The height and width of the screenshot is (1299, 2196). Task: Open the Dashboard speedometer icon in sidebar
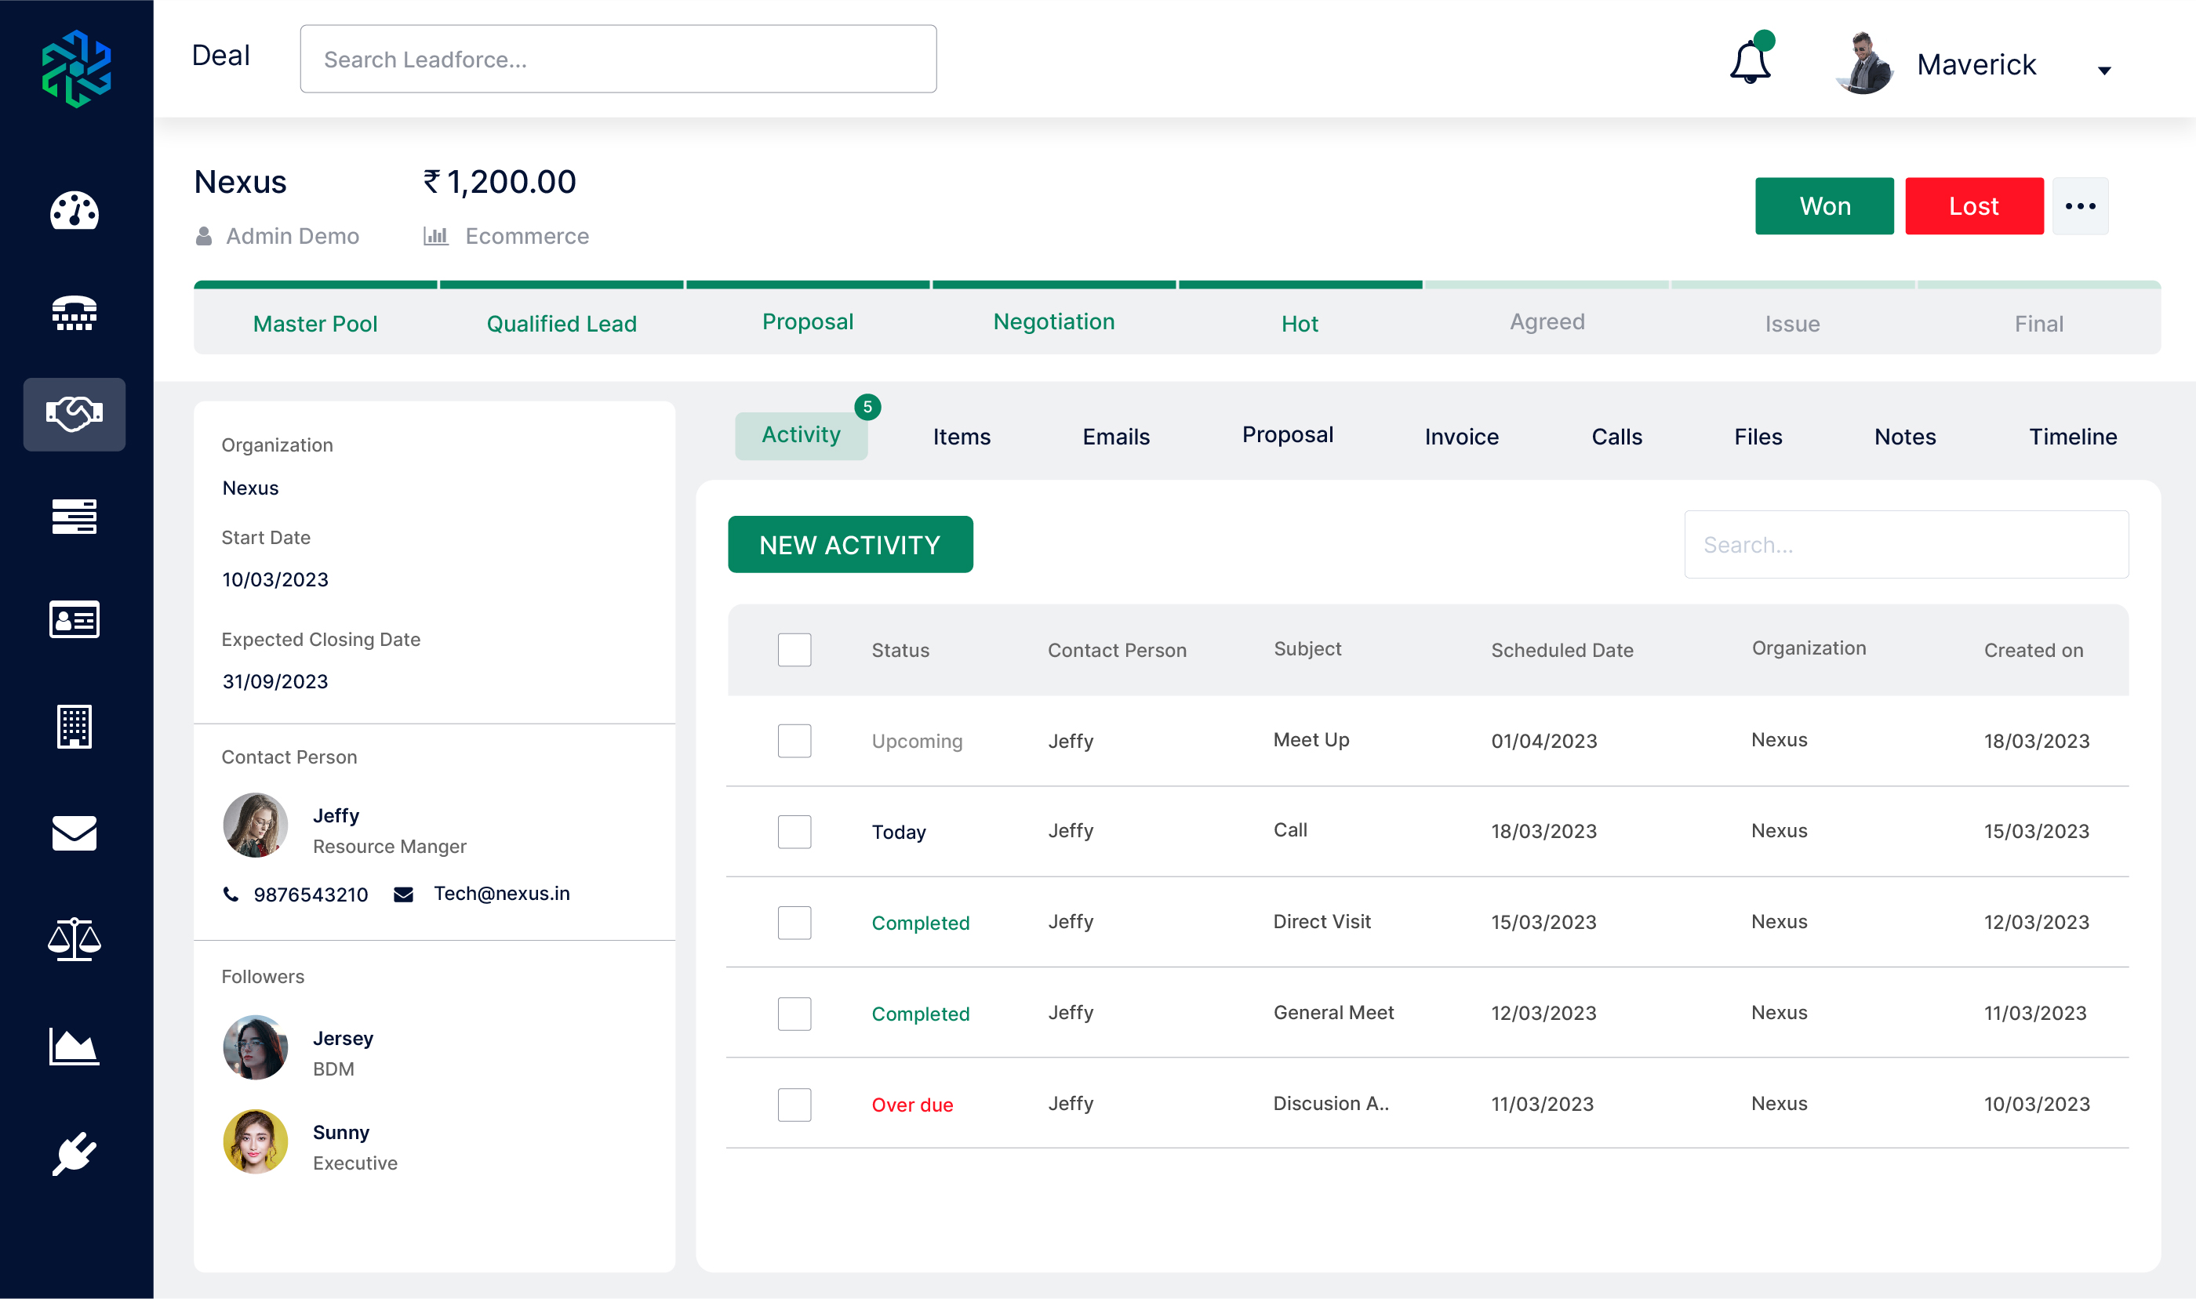pyautogui.click(x=75, y=212)
